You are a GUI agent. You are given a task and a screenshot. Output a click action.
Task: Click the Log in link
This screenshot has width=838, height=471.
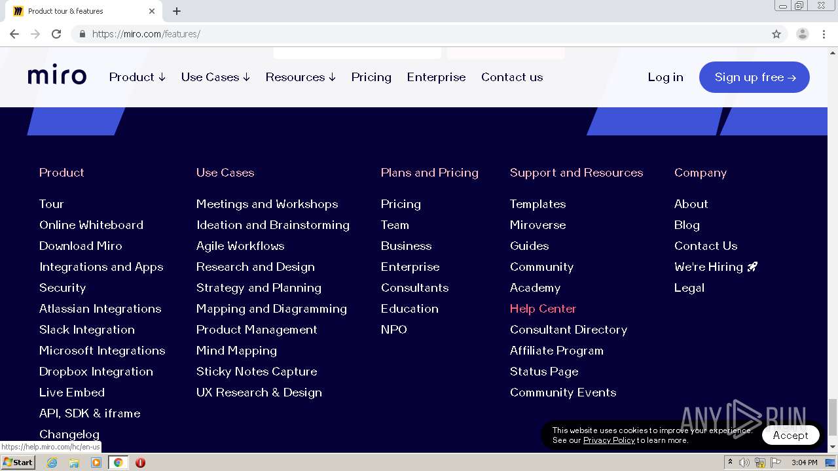[x=665, y=77]
